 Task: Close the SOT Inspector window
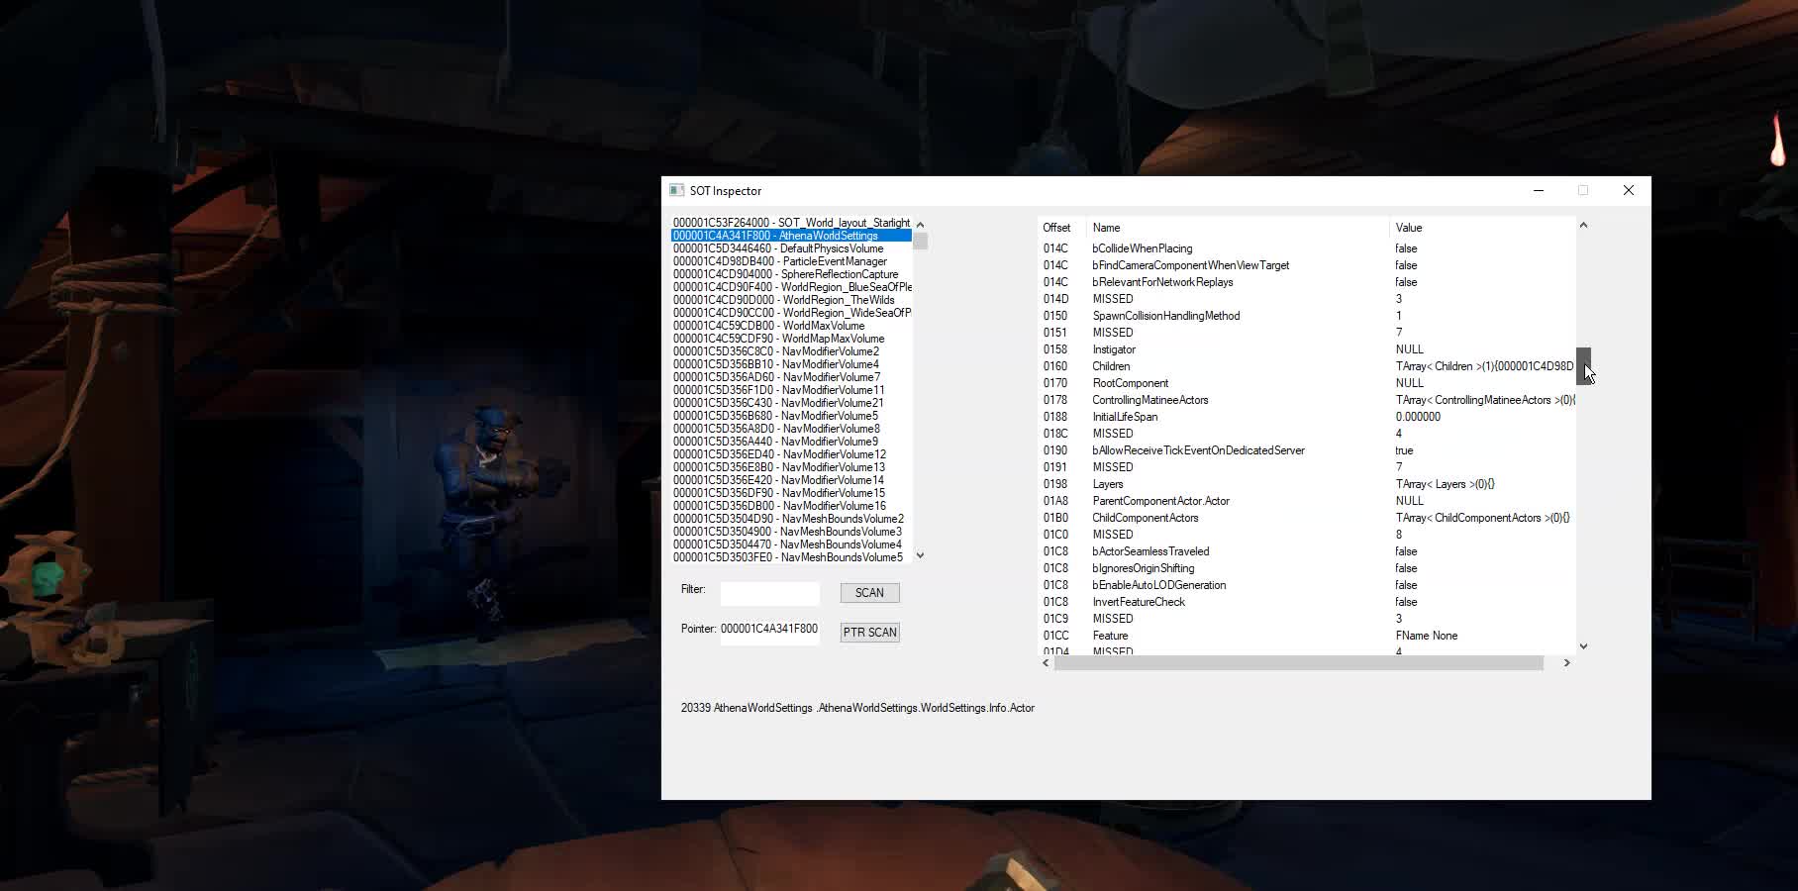[1628, 190]
